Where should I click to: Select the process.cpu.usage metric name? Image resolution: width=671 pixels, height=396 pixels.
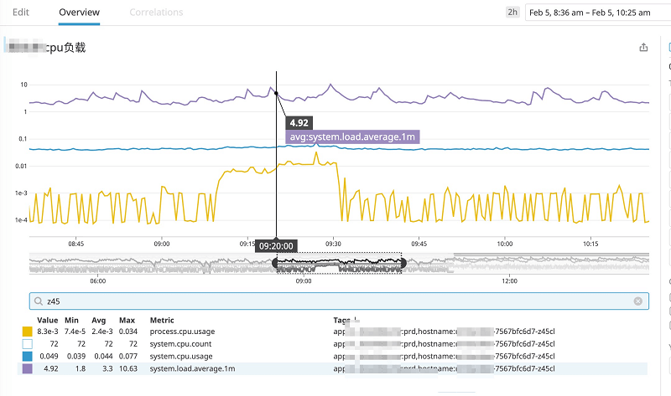tap(180, 332)
